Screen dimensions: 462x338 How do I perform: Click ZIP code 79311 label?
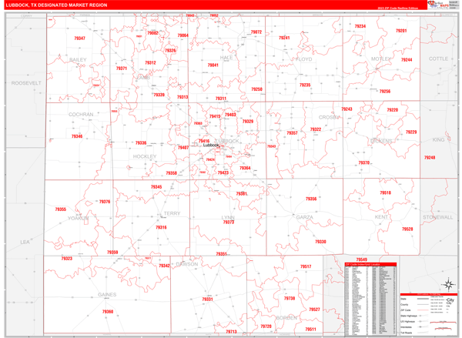(x=221, y=99)
